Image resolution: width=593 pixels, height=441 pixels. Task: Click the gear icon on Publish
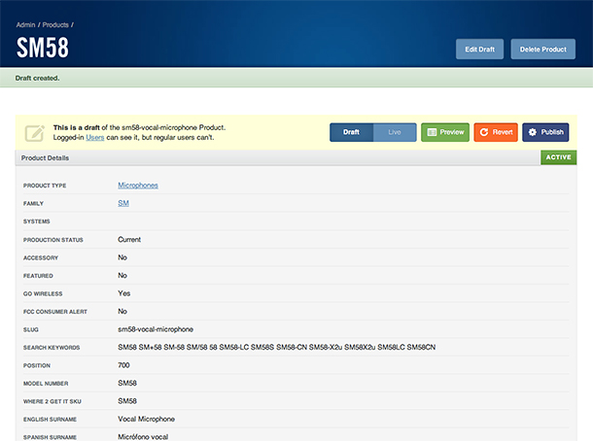click(x=533, y=132)
